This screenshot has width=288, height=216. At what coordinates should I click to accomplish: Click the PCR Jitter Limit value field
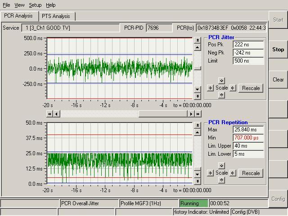[248, 61]
